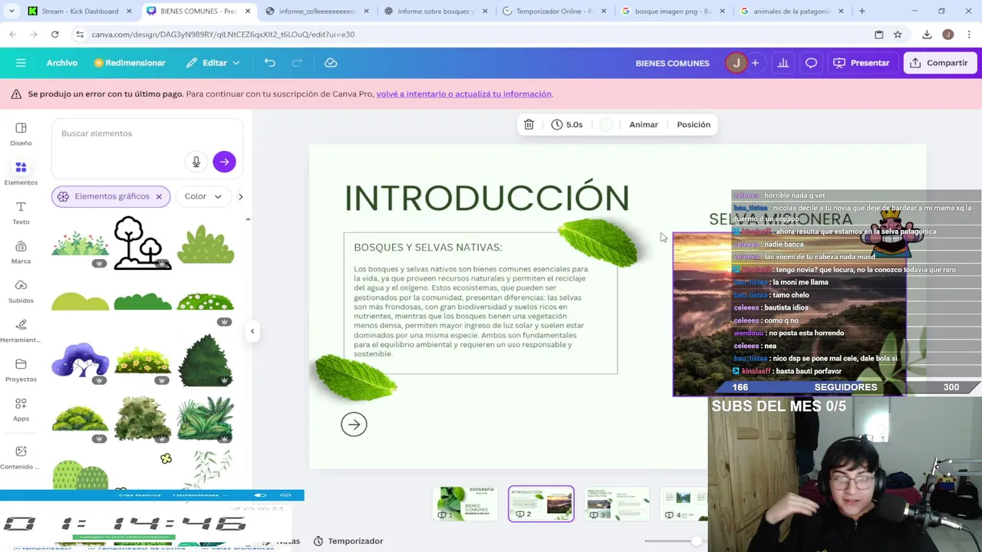The height and width of the screenshot is (552, 982).
Task: Expand the Editar mode dropdown
Action: (x=213, y=63)
